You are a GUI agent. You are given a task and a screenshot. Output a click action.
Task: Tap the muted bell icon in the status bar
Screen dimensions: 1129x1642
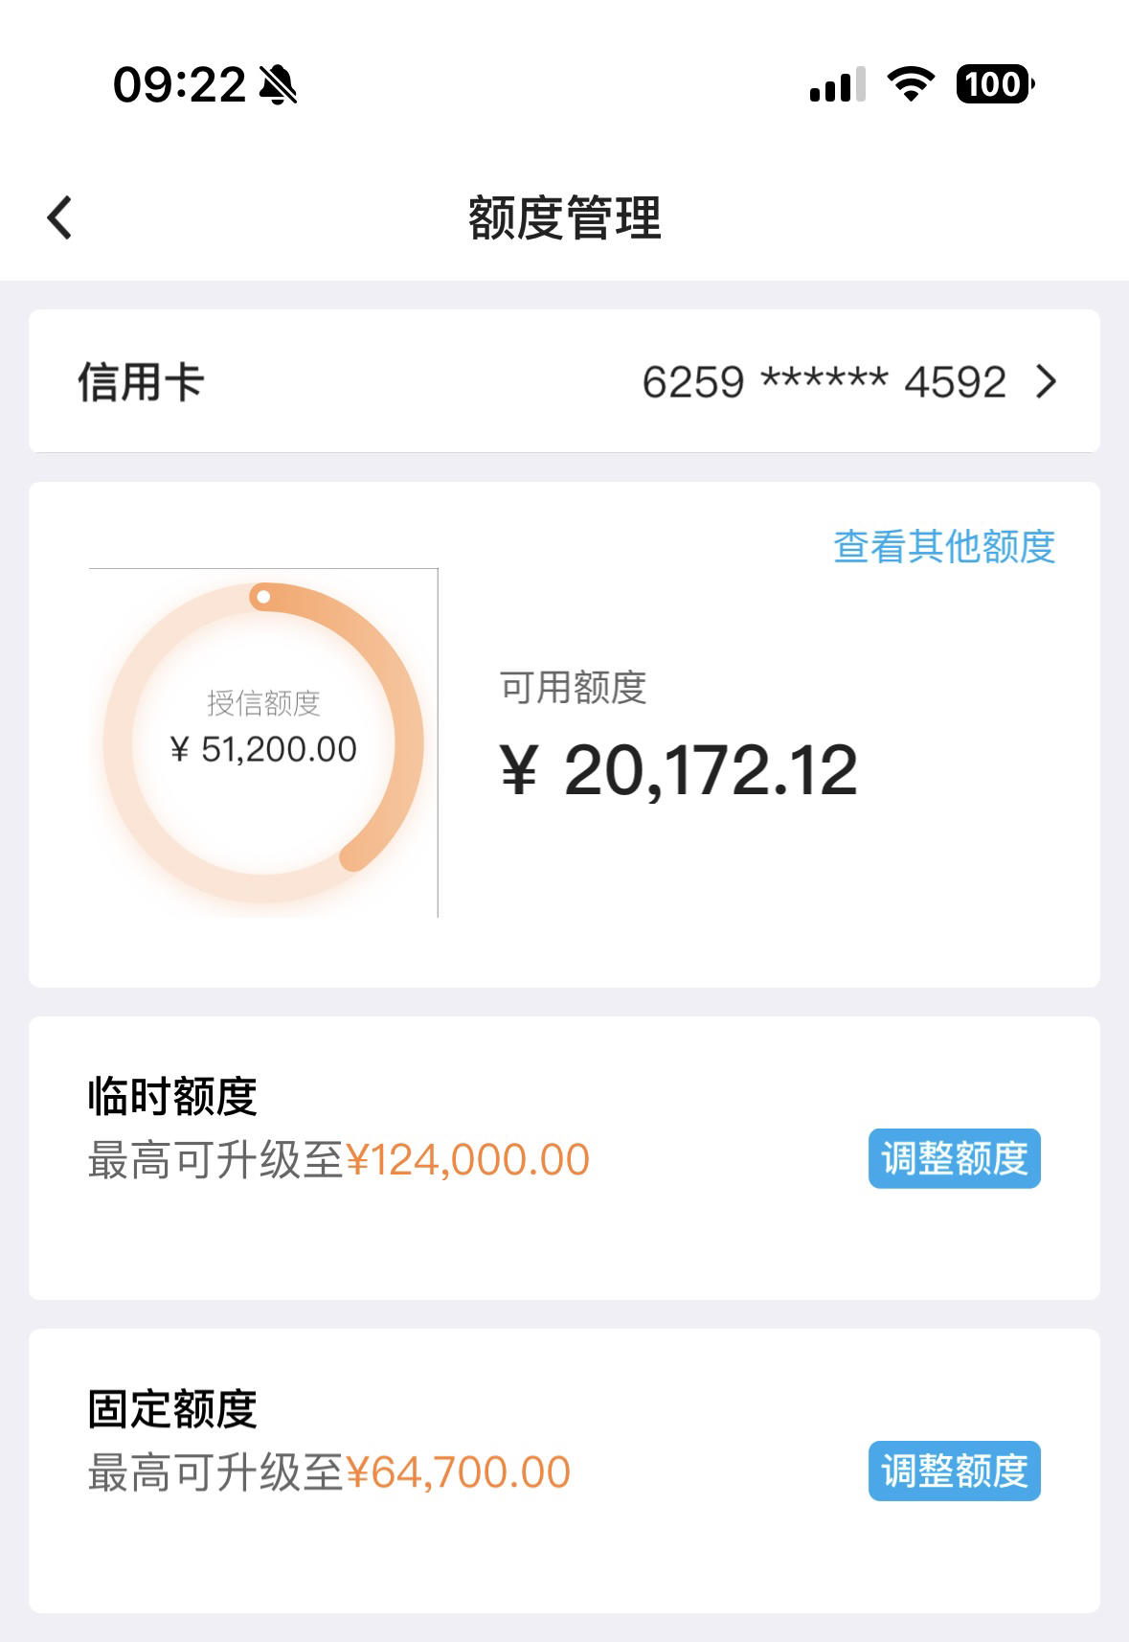[x=279, y=84]
